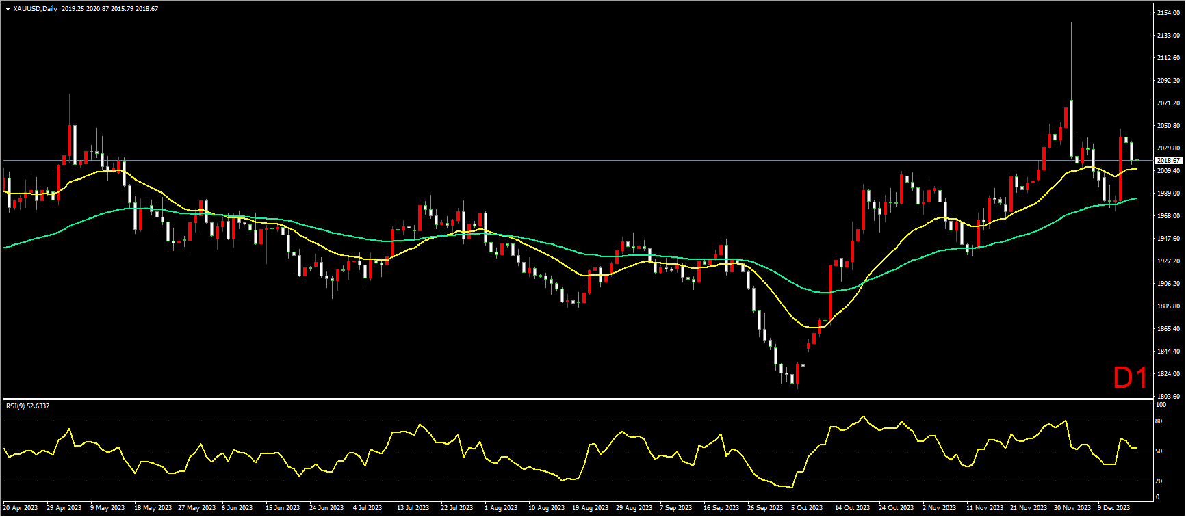Click the RSI(9) 52.6337 indicator label

pyautogui.click(x=27, y=406)
